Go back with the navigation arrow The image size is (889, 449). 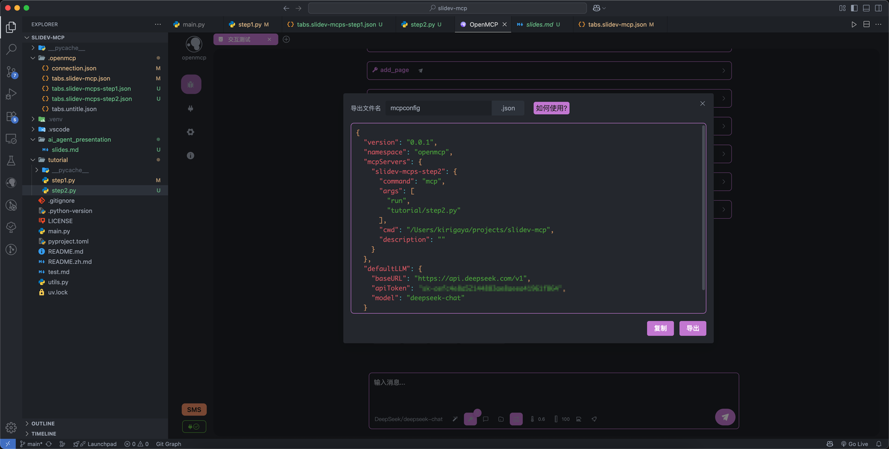[x=286, y=8]
